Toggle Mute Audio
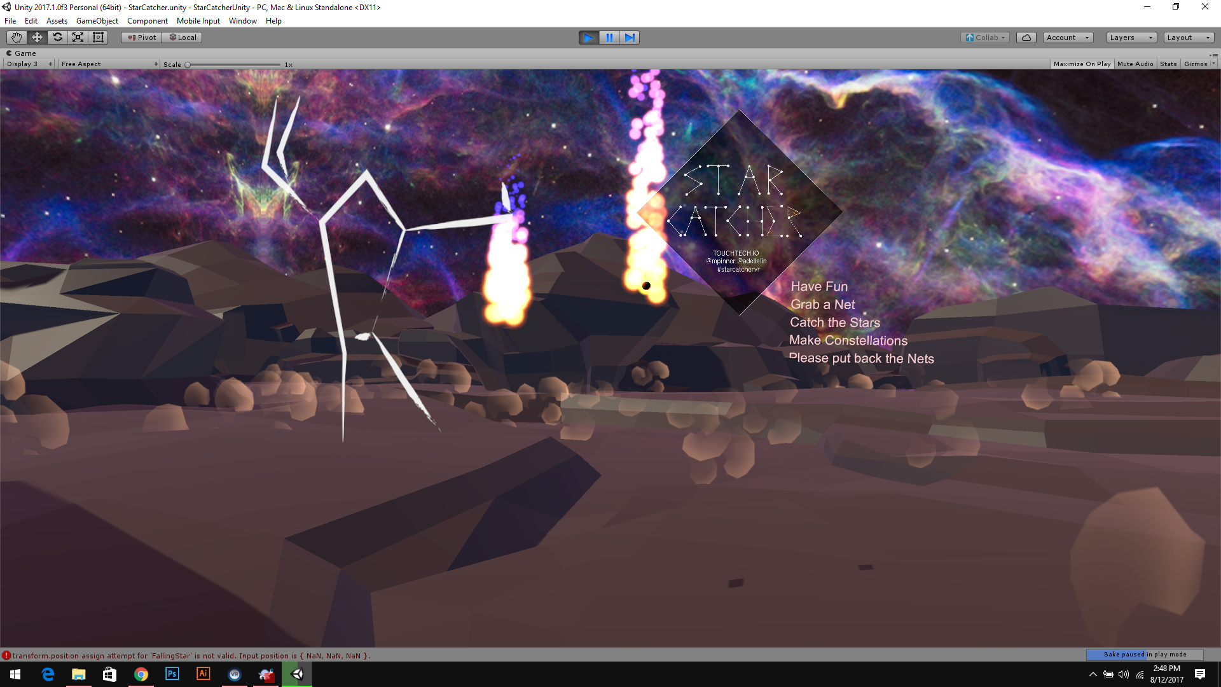Screen dimensions: 1221x687 [1135, 64]
